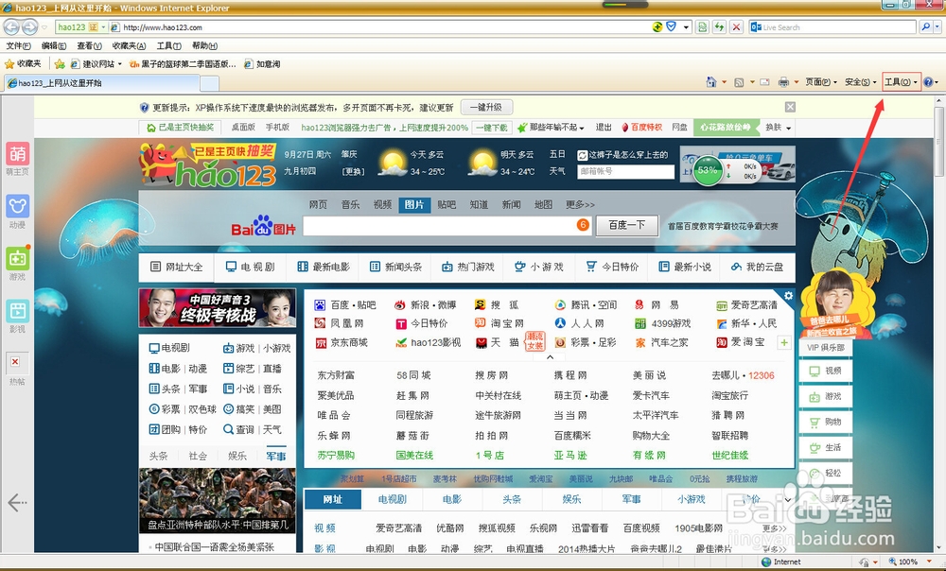Click the Home house icon
Screen dimensions: 946x571
pos(711,82)
